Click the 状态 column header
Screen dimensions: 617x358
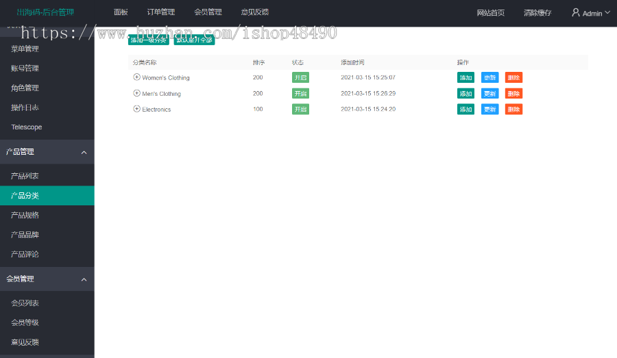pos(298,62)
